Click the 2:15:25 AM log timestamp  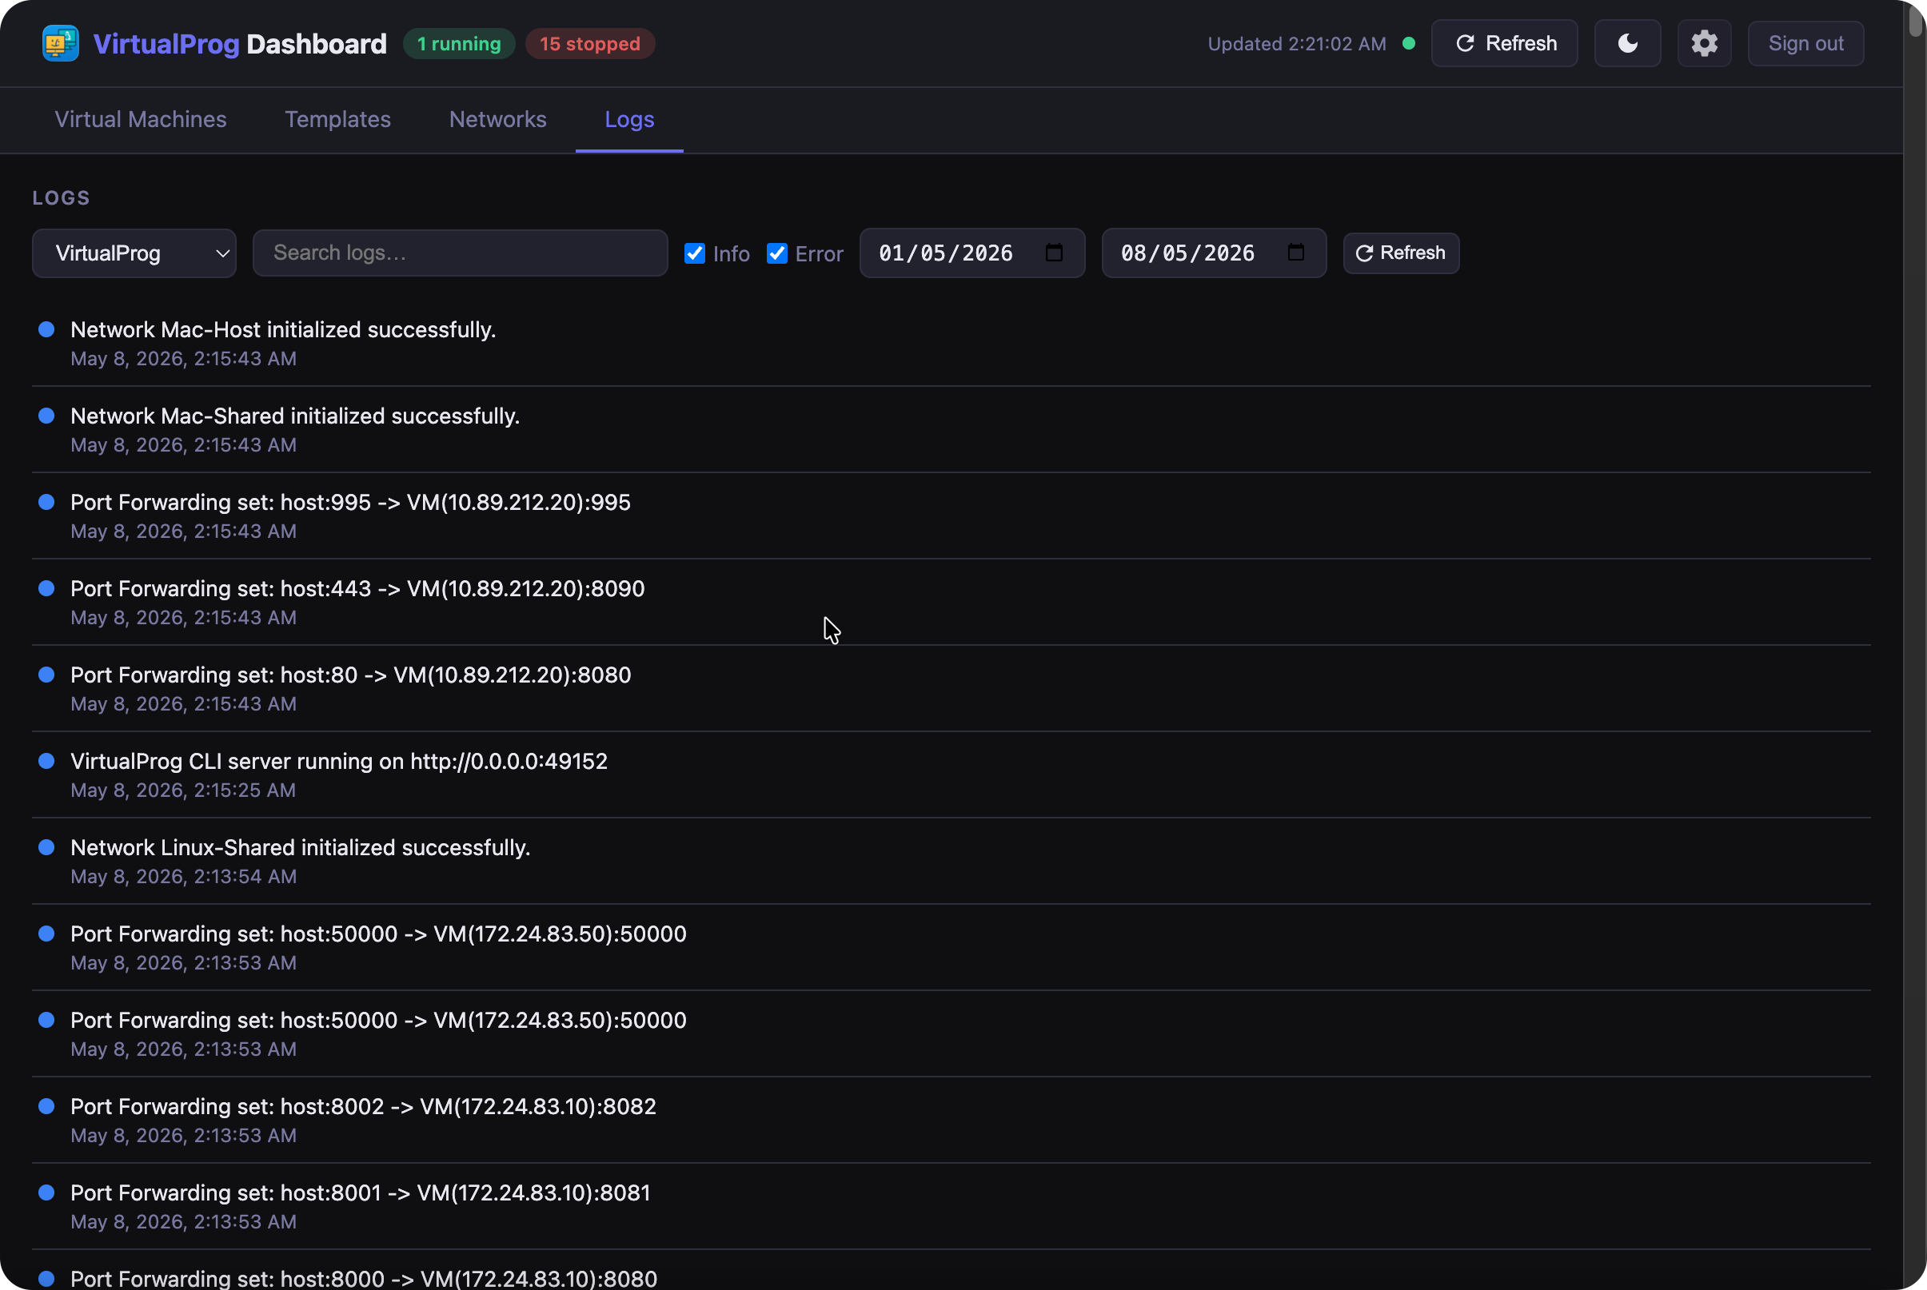tap(183, 790)
